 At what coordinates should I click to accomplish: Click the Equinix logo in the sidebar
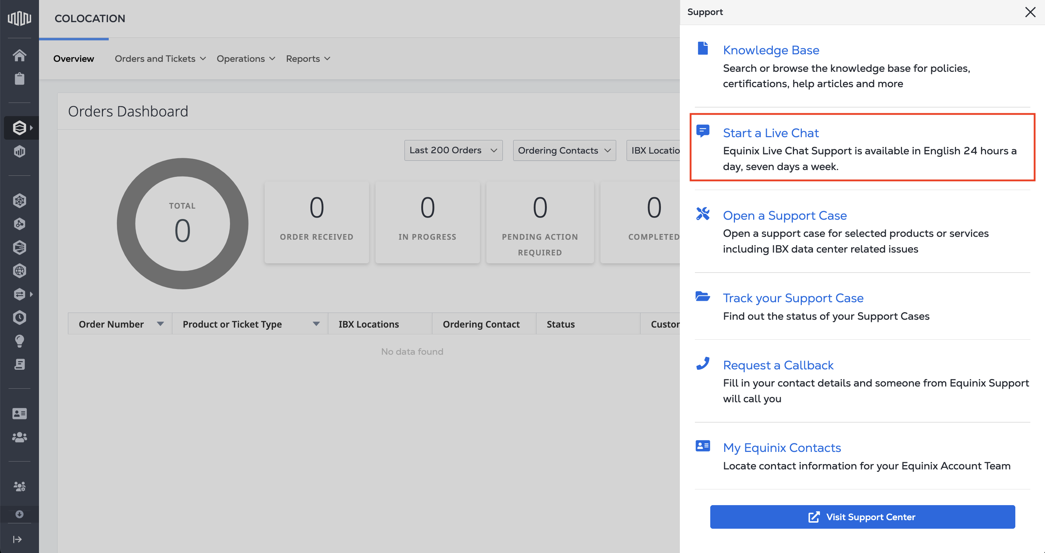pos(19,18)
